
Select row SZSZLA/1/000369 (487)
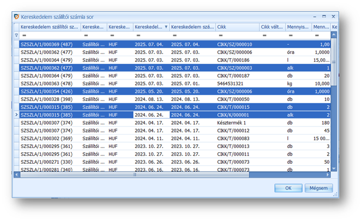[x=174, y=44]
